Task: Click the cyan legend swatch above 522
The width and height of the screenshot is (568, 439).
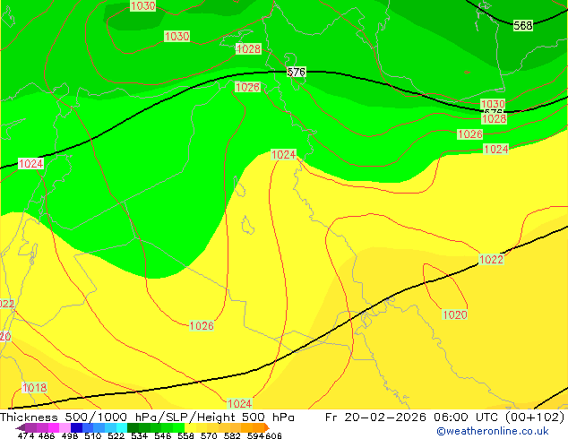Action: 121,427
